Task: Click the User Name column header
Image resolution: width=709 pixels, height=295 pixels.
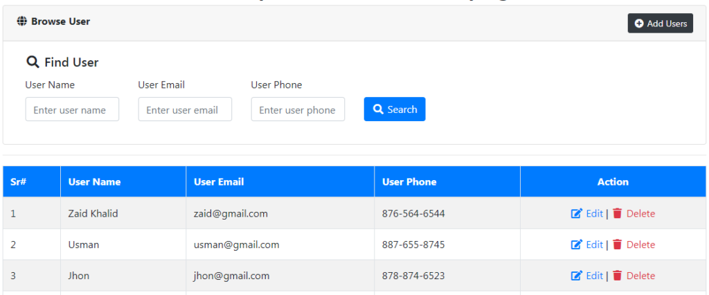Action: coord(123,181)
